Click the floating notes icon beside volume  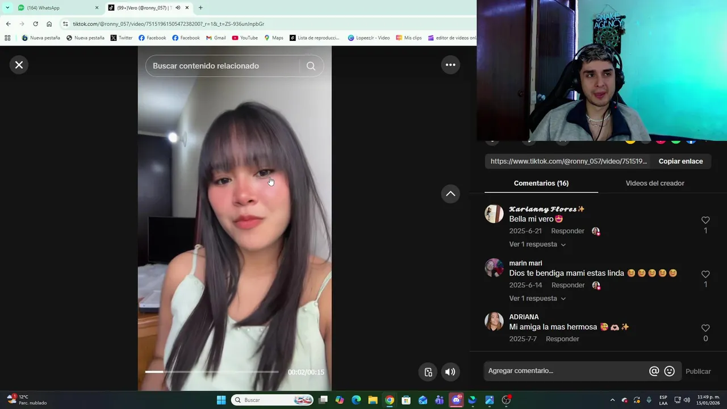pos(428,372)
